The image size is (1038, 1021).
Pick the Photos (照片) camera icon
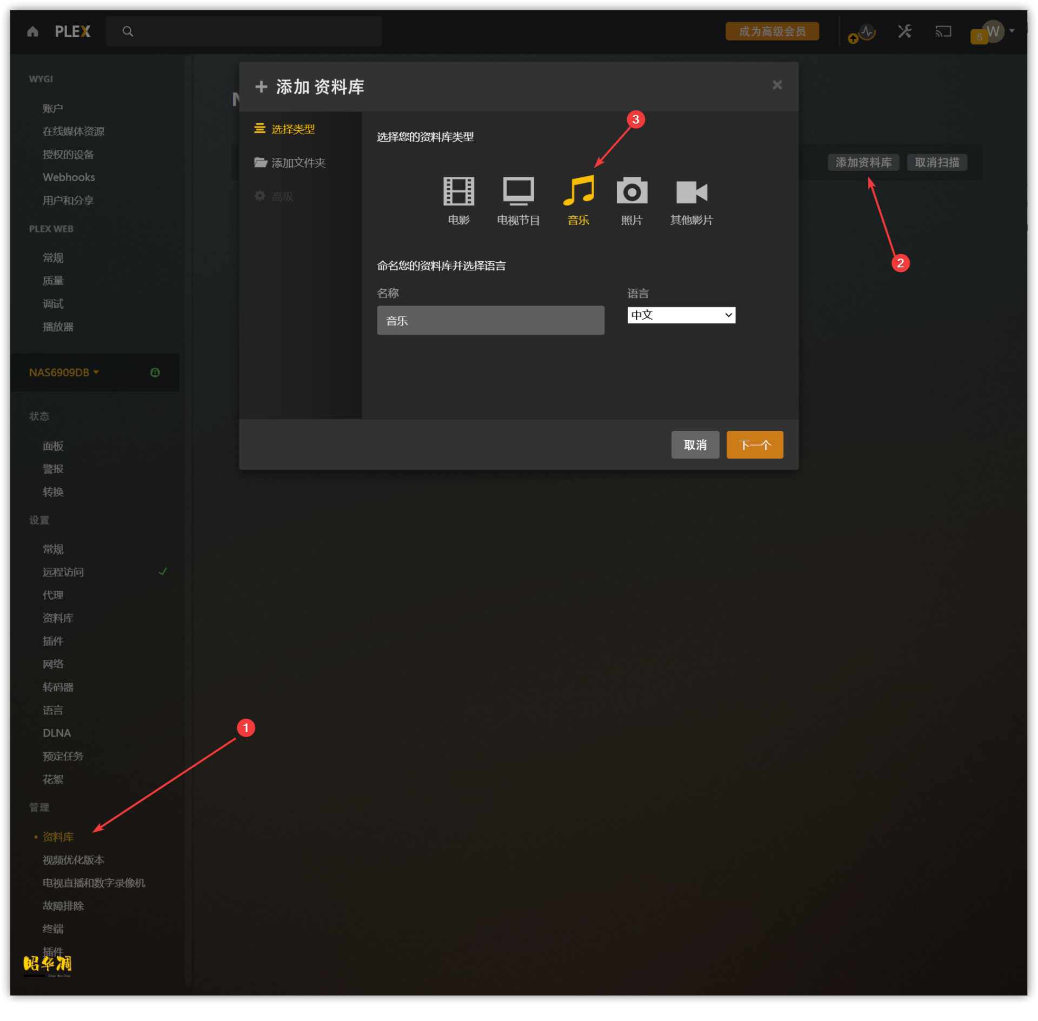(x=631, y=191)
